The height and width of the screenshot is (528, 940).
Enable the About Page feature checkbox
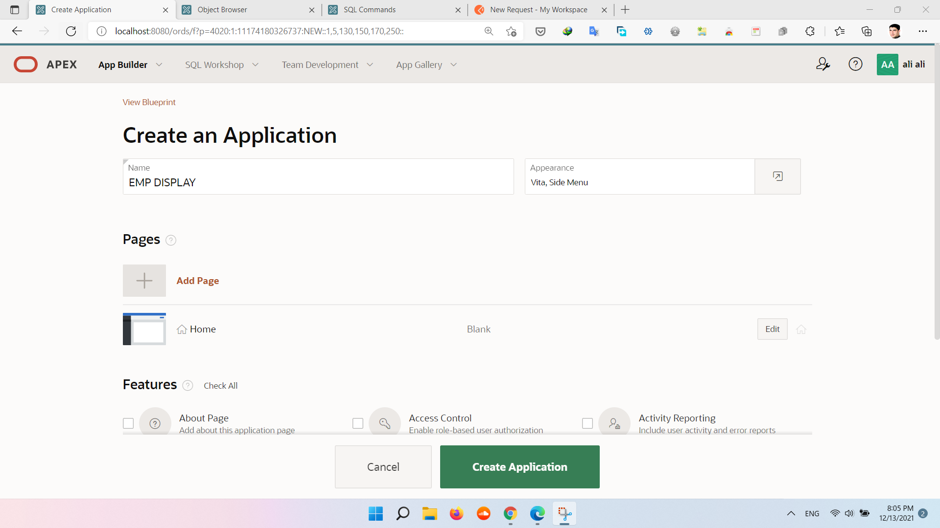pyautogui.click(x=128, y=423)
